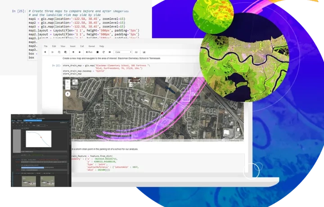Open the Code cell type dropdown

click(123, 52)
